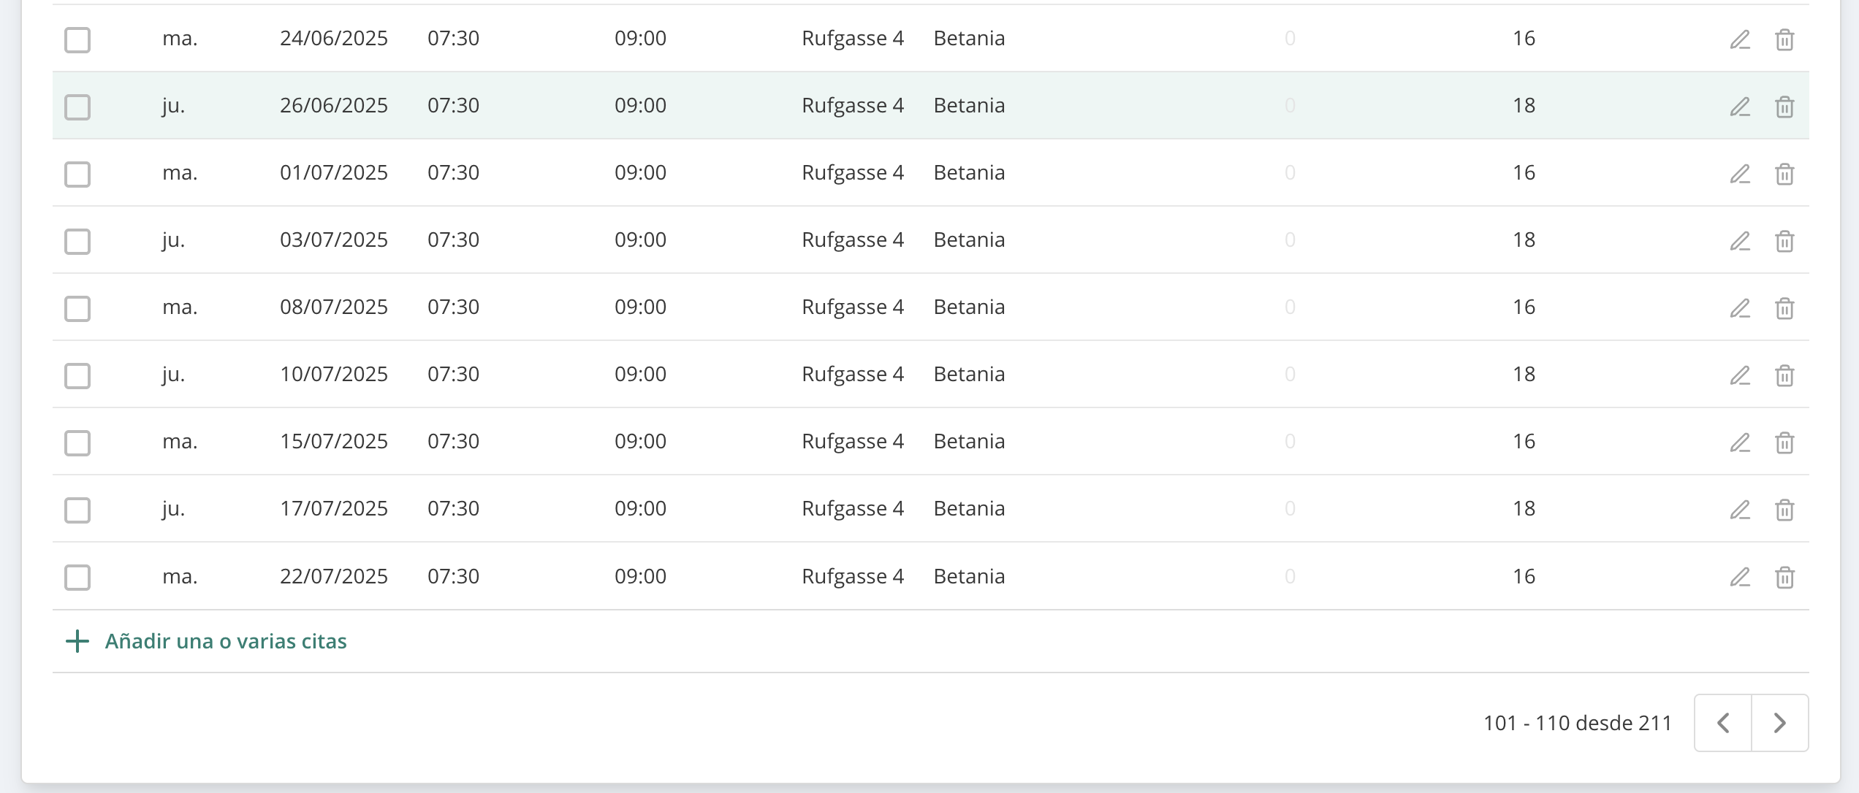Open editor for the 08/07/2025 appointment
Image resolution: width=1859 pixels, height=793 pixels.
pos(1740,308)
